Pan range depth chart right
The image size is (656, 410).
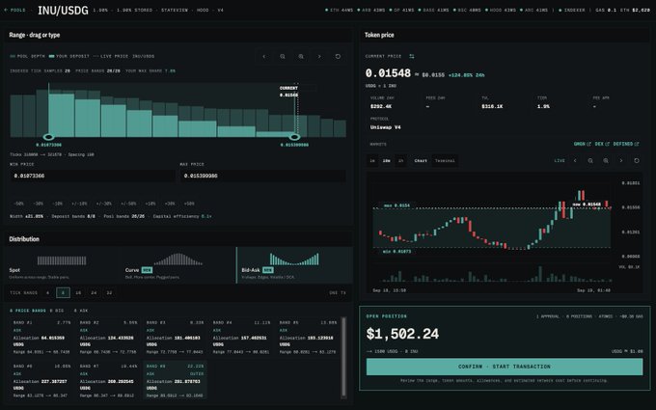coord(319,57)
